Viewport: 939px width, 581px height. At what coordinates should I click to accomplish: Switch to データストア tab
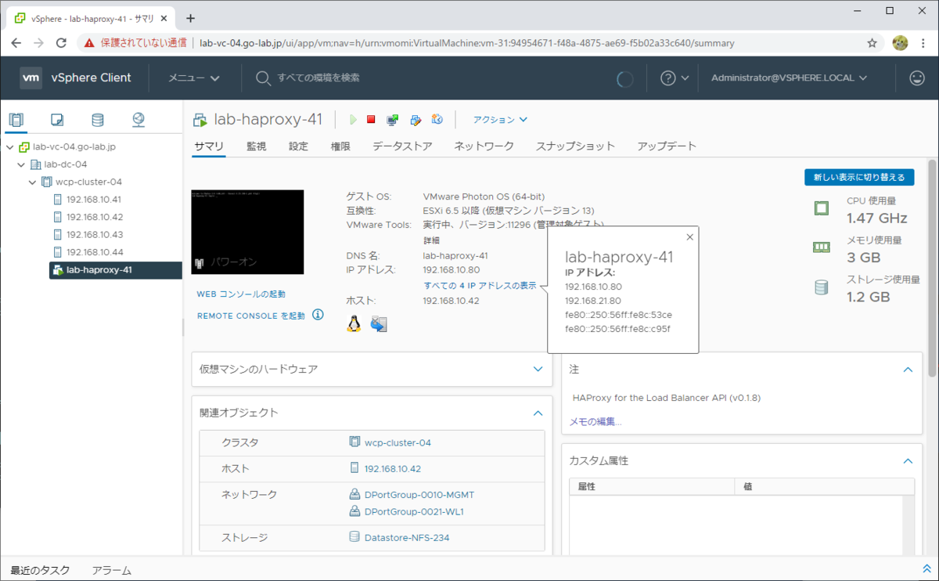pyautogui.click(x=402, y=146)
